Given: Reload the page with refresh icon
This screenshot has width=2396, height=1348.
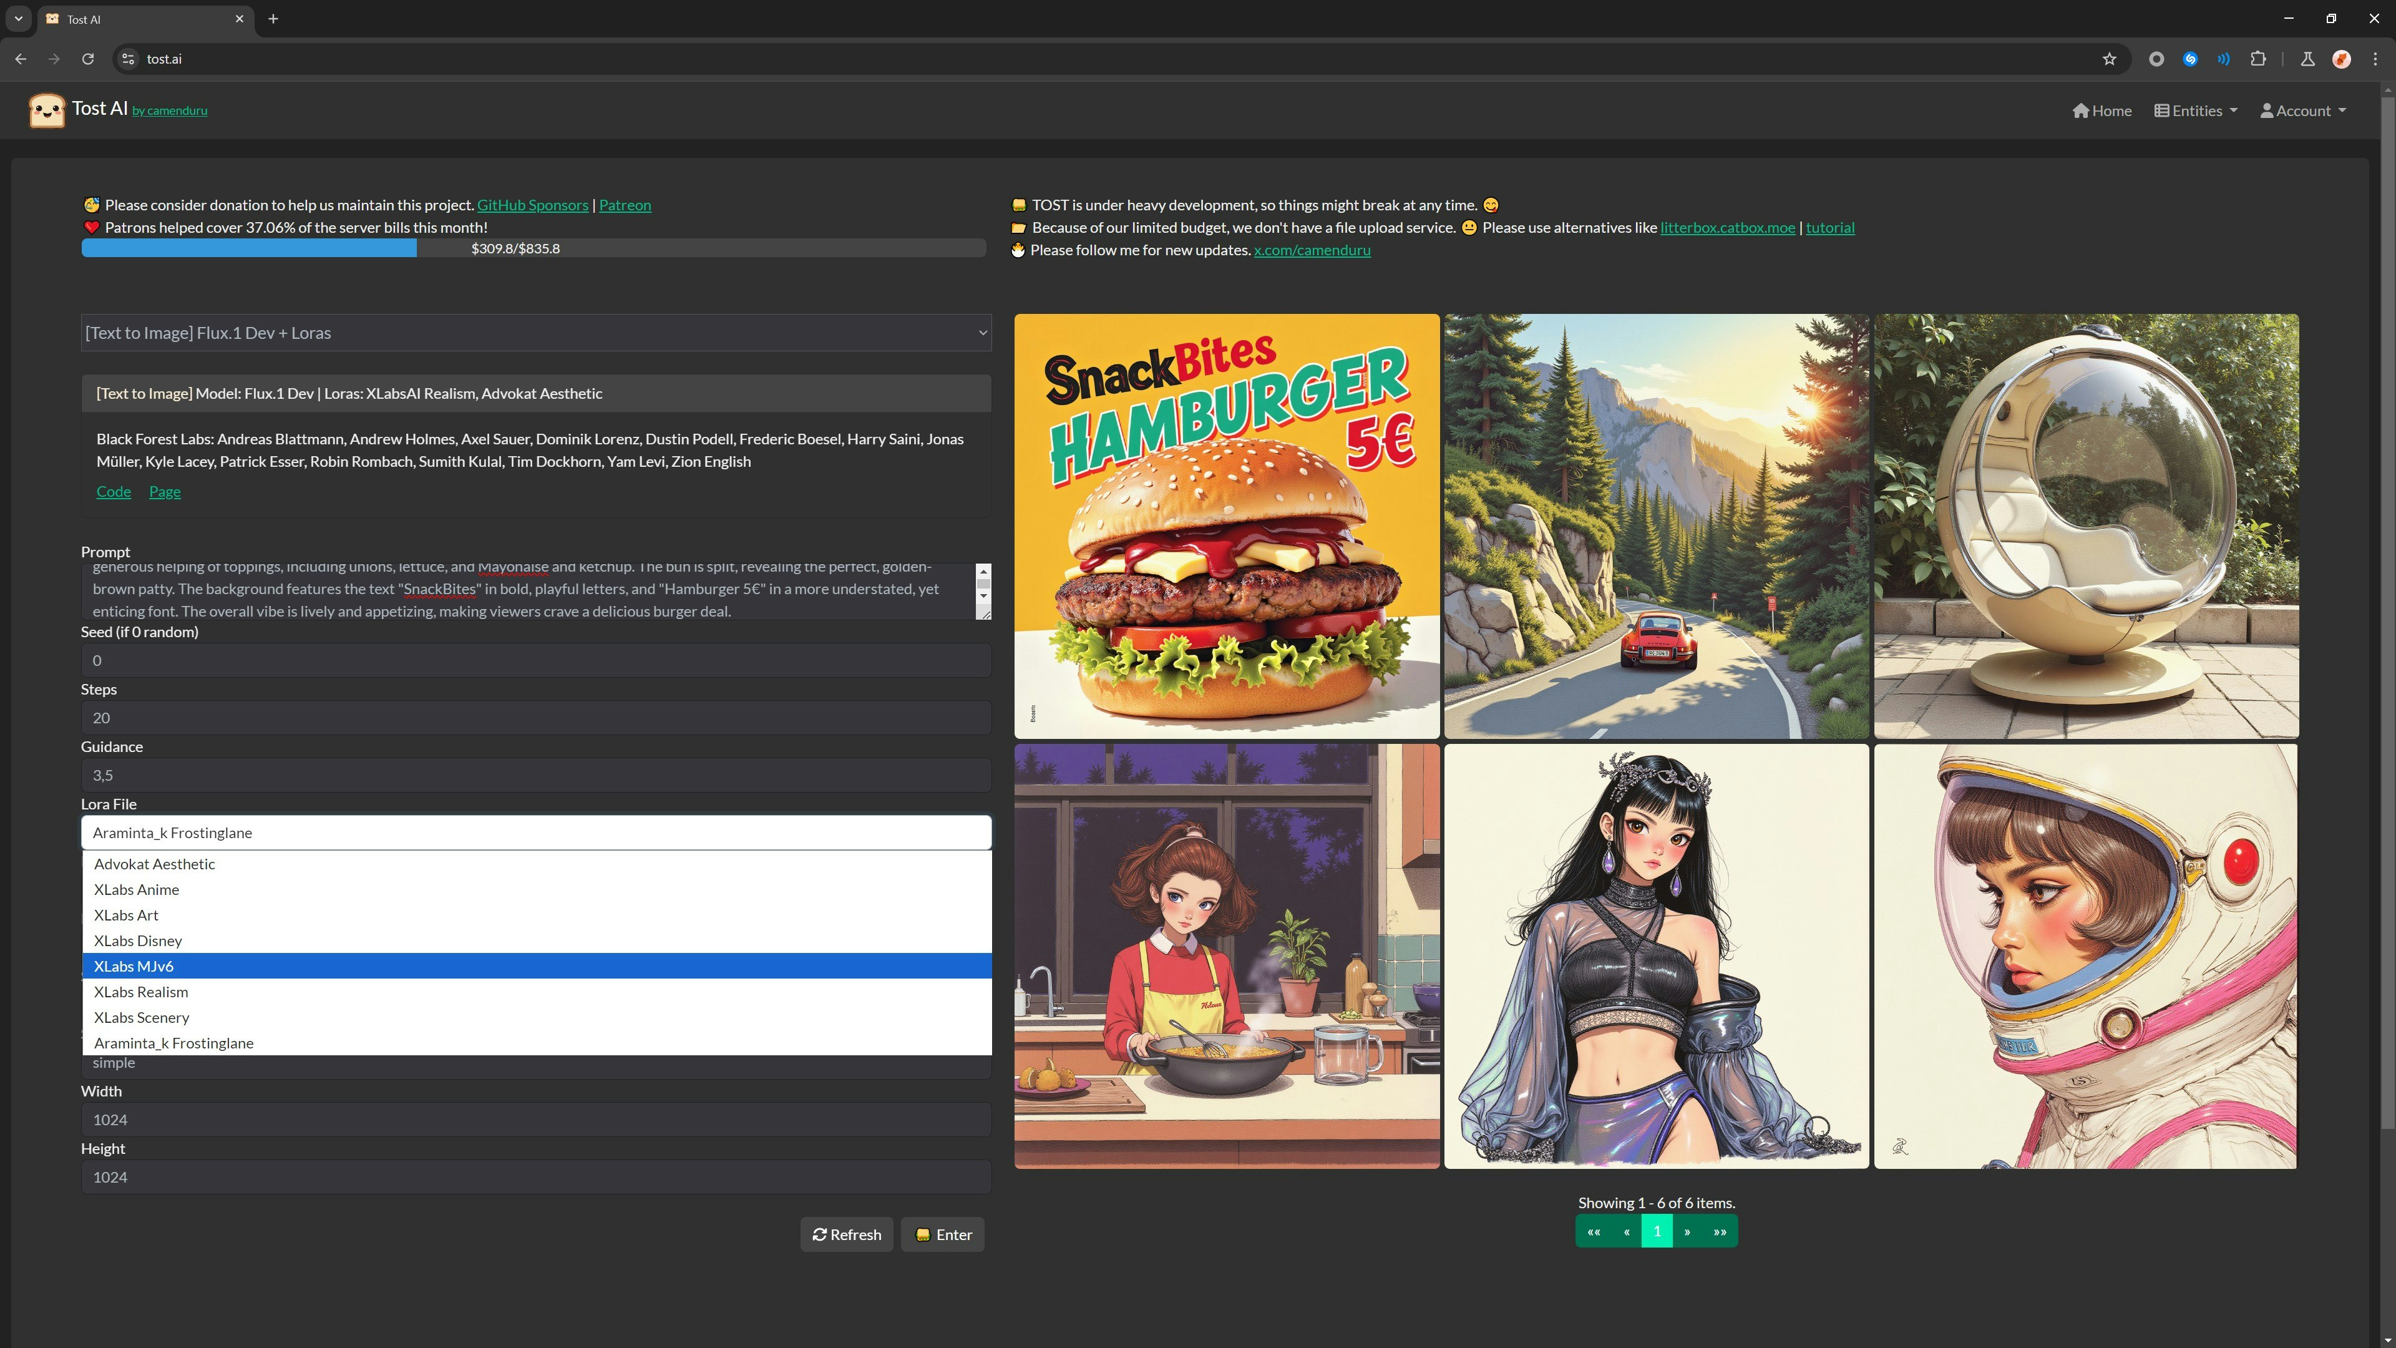Looking at the screenshot, I should [x=87, y=59].
